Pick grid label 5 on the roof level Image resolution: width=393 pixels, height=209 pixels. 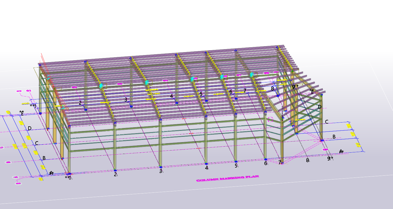click(201, 94)
